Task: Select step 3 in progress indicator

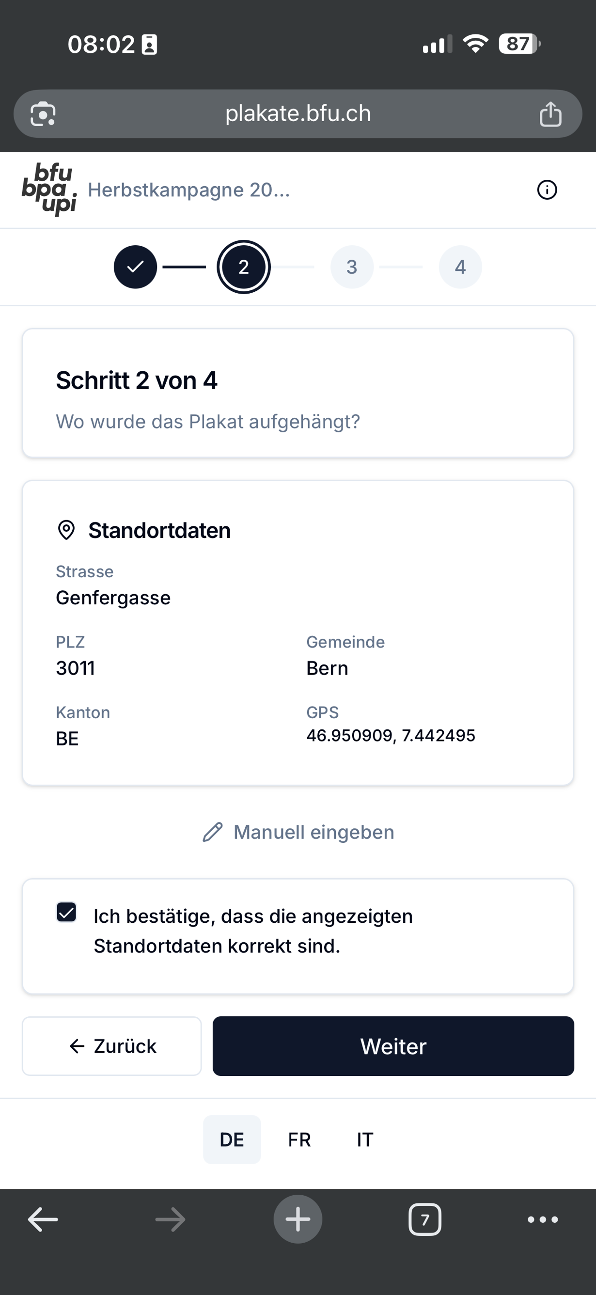Action: click(x=352, y=267)
